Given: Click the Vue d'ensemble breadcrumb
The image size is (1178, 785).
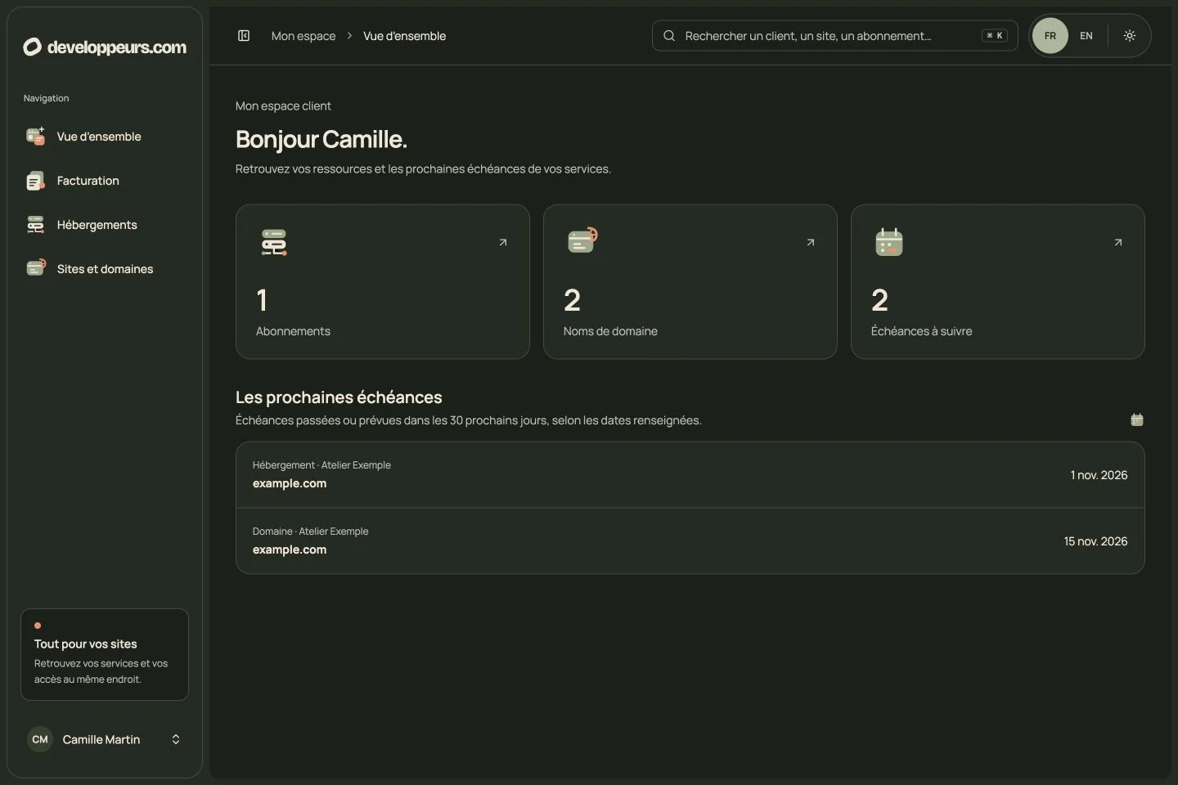Looking at the screenshot, I should (405, 36).
